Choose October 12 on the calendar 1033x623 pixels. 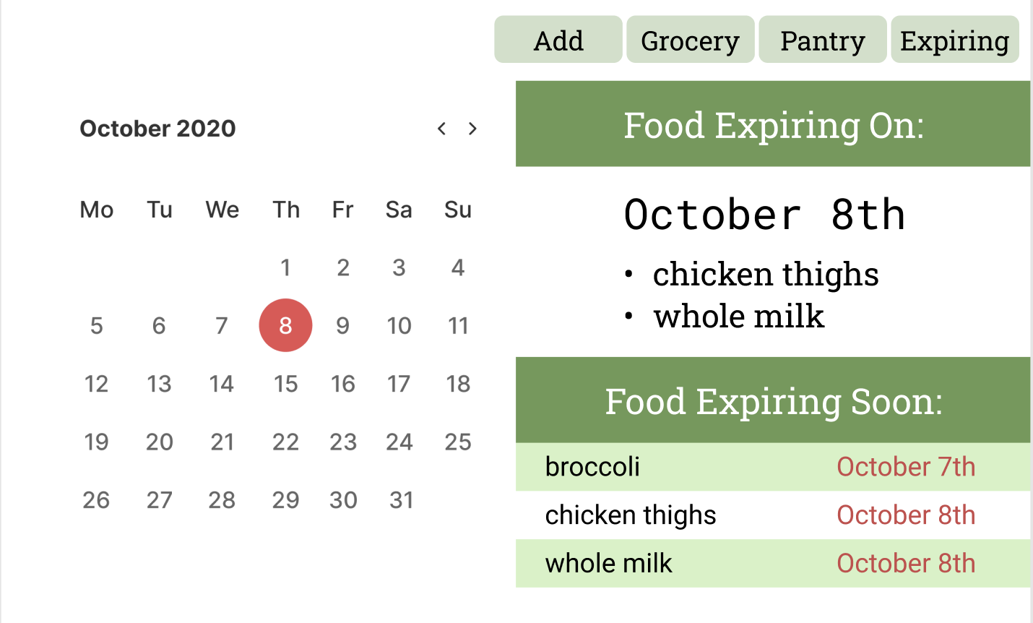tap(96, 384)
